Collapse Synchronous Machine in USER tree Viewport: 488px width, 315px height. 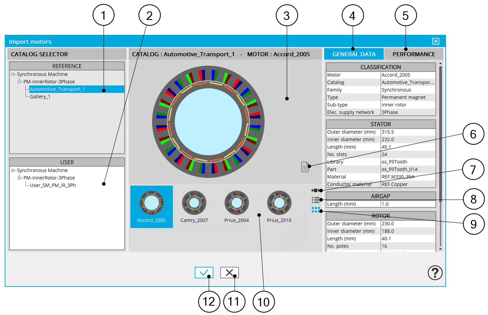13,171
